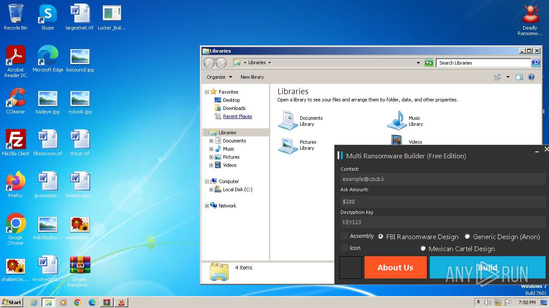
Task: Select the largestnet.rtf desktop file
Action: click(x=80, y=17)
